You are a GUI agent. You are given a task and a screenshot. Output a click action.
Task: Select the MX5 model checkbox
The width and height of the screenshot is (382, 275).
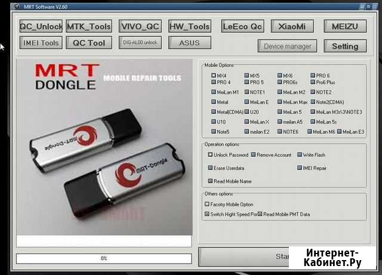(x=247, y=76)
